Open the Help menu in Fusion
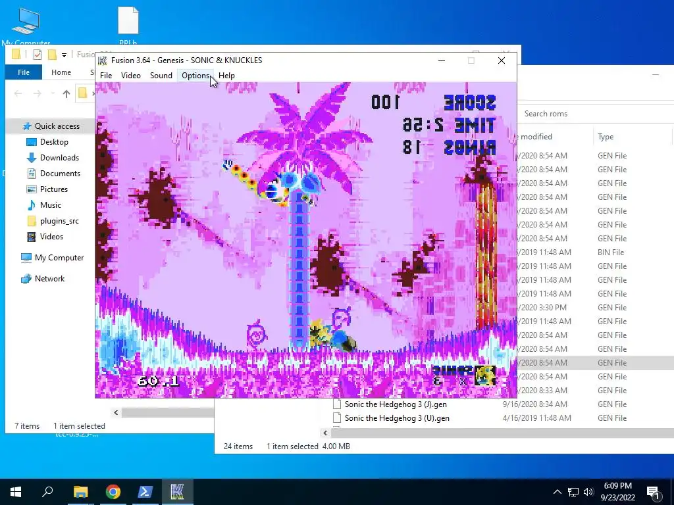 point(226,76)
